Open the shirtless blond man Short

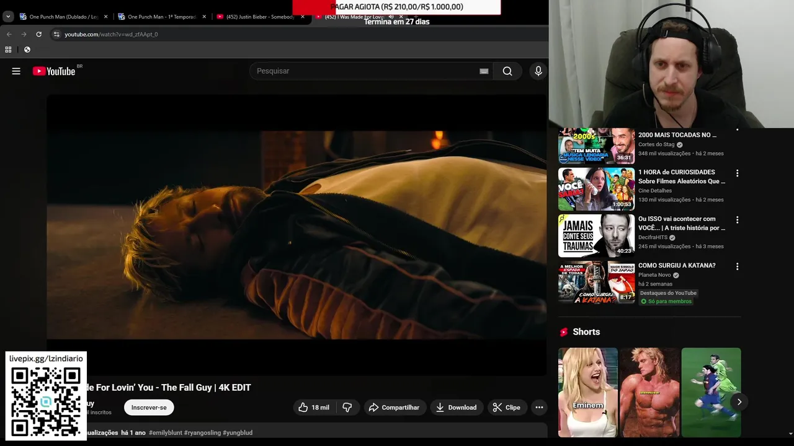pyautogui.click(x=649, y=392)
